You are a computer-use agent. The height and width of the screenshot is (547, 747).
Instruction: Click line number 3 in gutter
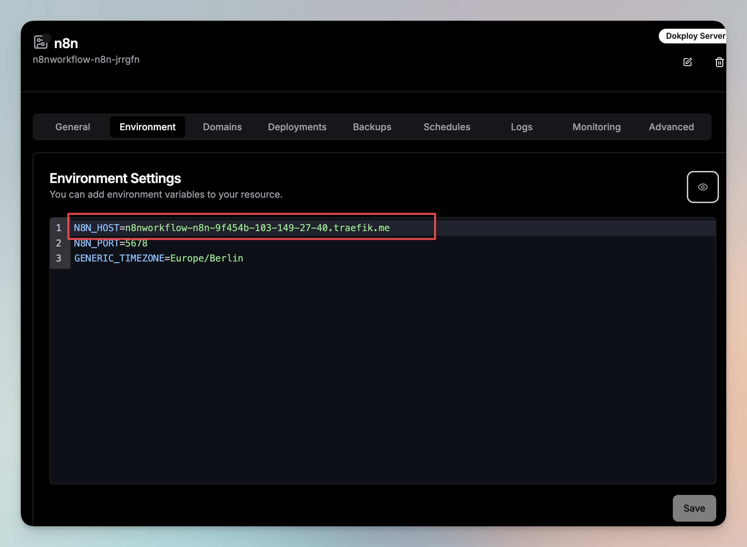click(x=59, y=258)
